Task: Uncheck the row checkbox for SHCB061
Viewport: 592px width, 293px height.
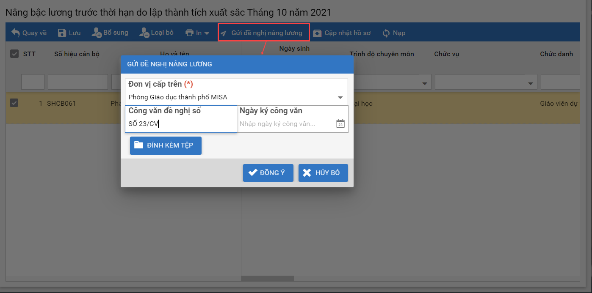Action: click(14, 103)
